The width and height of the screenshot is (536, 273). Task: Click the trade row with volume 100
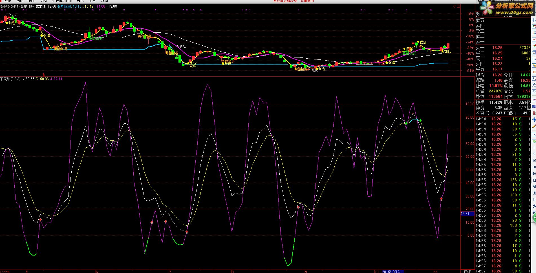click(503, 225)
